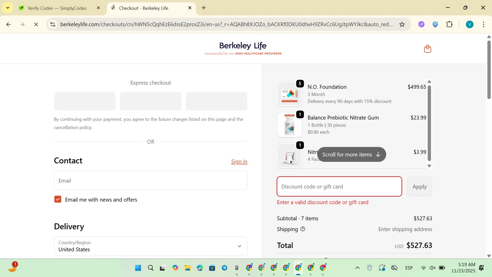Image resolution: width=492 pixels, height=277 pixels.
Task: Click the Bitwarden shield extension icon
Action: (x=435, y=24)
